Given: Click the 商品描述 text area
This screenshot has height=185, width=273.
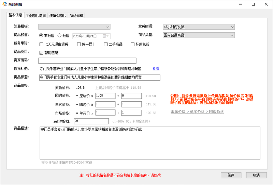Looking at the screenshot, I should 150,143.
